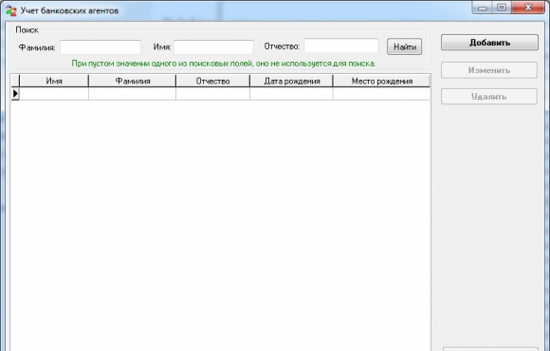Sort by the Имя column header

click(54, 81)
